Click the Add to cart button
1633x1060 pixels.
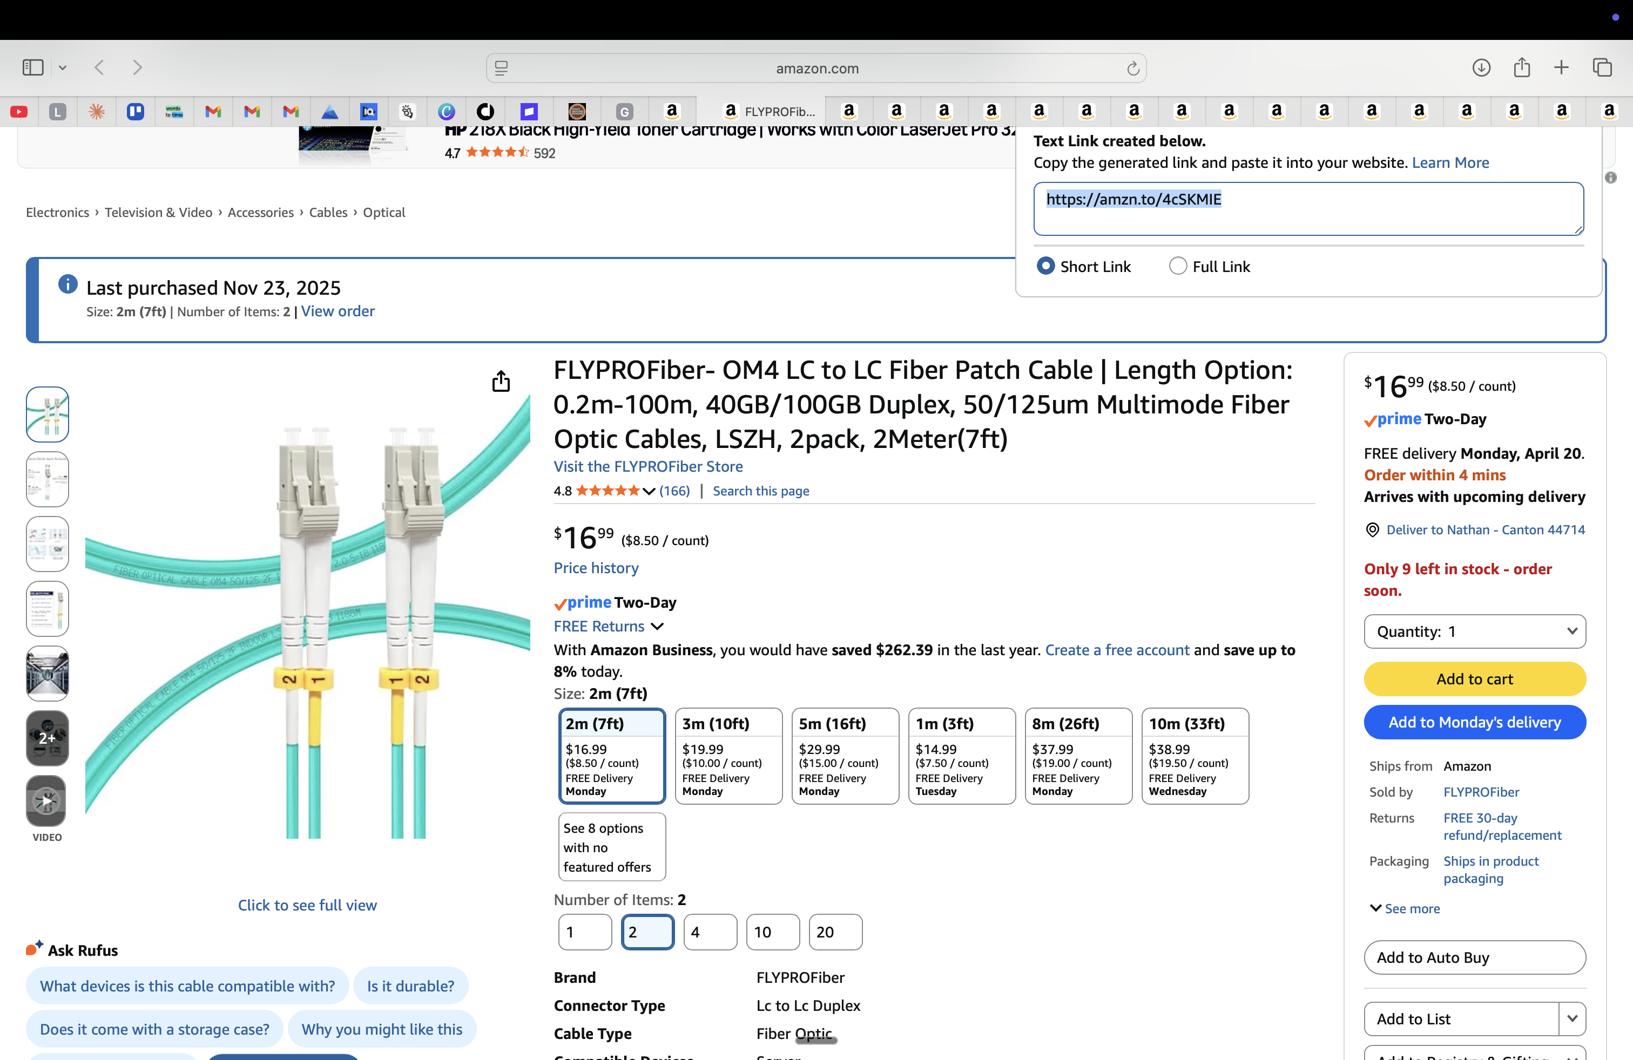(x=1474, y=679)
